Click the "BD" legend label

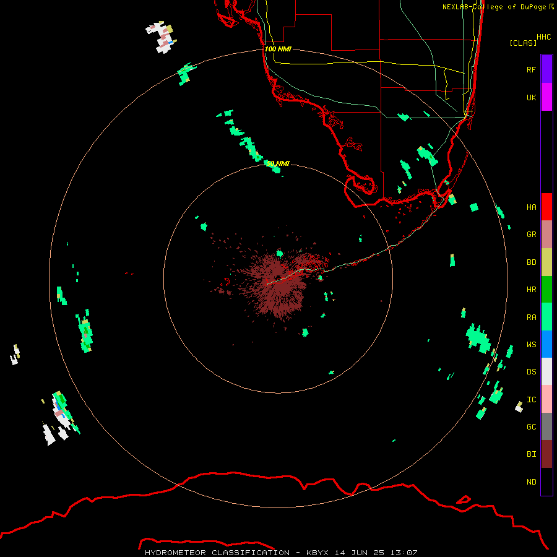pyautogui.click(x=531, y=262)
